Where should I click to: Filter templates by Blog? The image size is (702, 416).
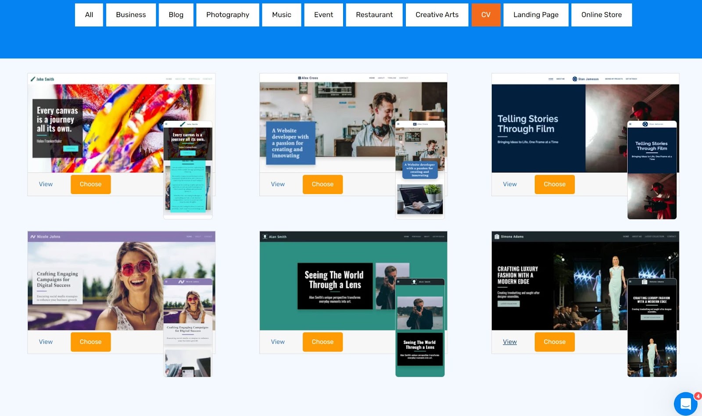point(176,14)
